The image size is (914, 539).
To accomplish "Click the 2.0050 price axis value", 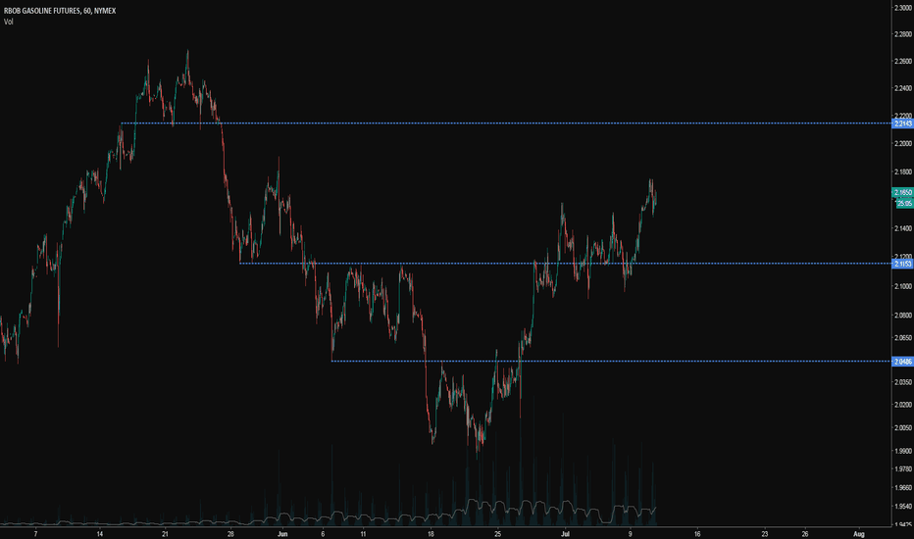I will pyautogui.click(x=902, y=427).
